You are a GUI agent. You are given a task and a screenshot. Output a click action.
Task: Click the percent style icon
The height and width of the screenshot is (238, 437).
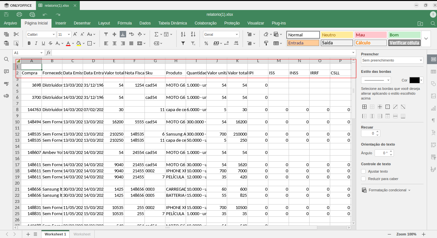206,43
